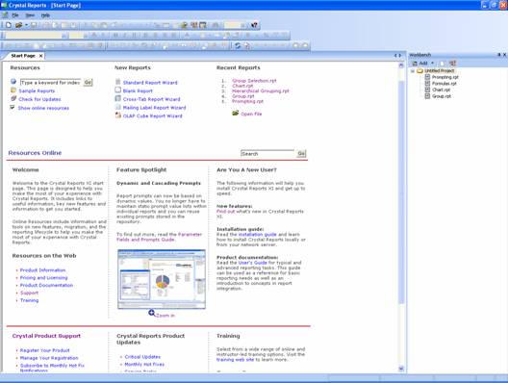Click the Open File folder icon
The image size is (508, 383).
click(x=236, y=114)
